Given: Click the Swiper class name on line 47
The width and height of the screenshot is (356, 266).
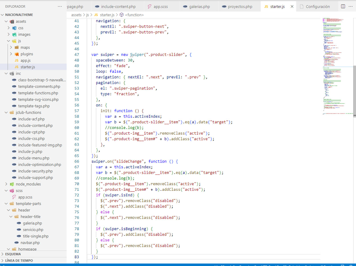Looking at the screenshot, I should 137,55.
